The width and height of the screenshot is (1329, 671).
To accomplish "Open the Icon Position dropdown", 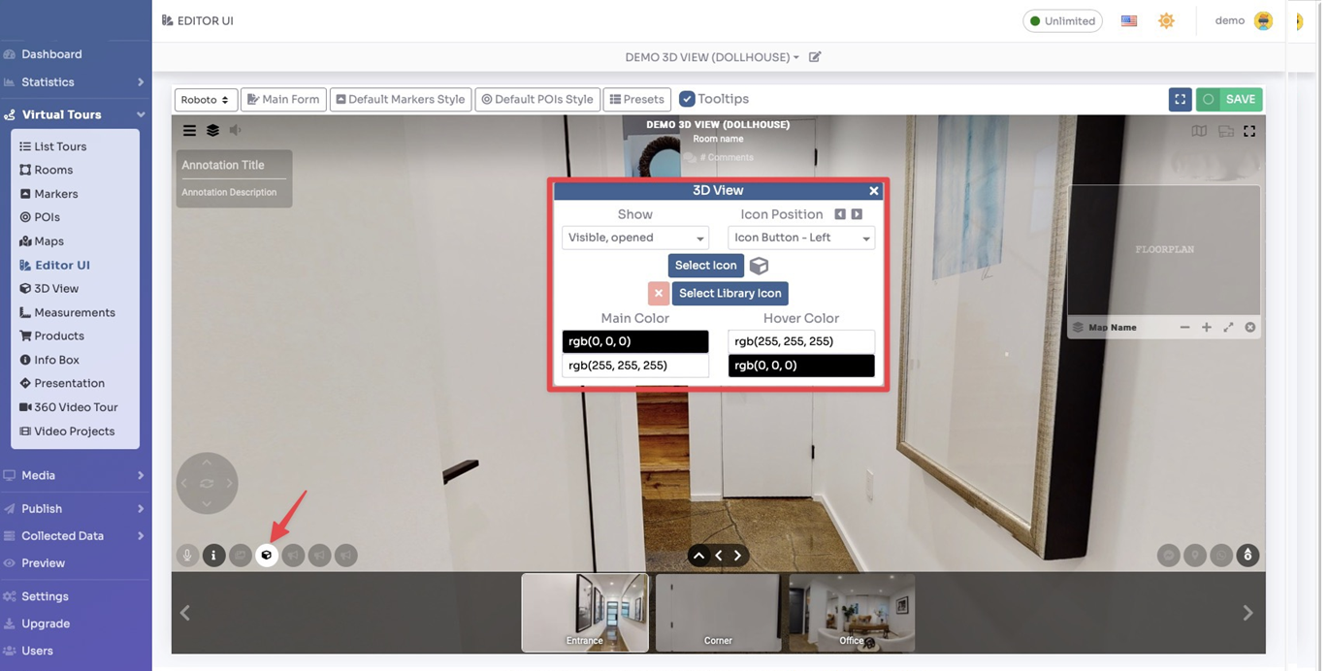I will click(x=800, y=238).
